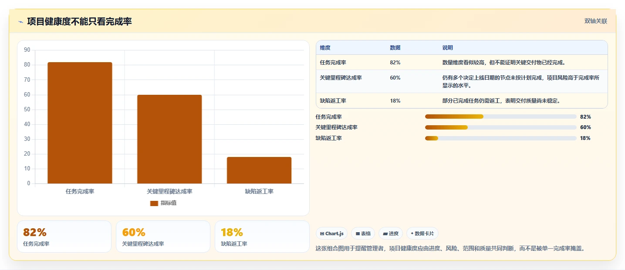This screenshot has width=625, height=270.
Task: Click description starting 部分已完成任务仍需返工
Action: [501, 100]
